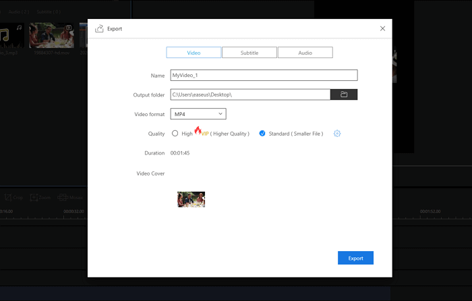Click the Video Cover thumbnail
The width and height of the screenshot is (472, 301).
(191, 199)
